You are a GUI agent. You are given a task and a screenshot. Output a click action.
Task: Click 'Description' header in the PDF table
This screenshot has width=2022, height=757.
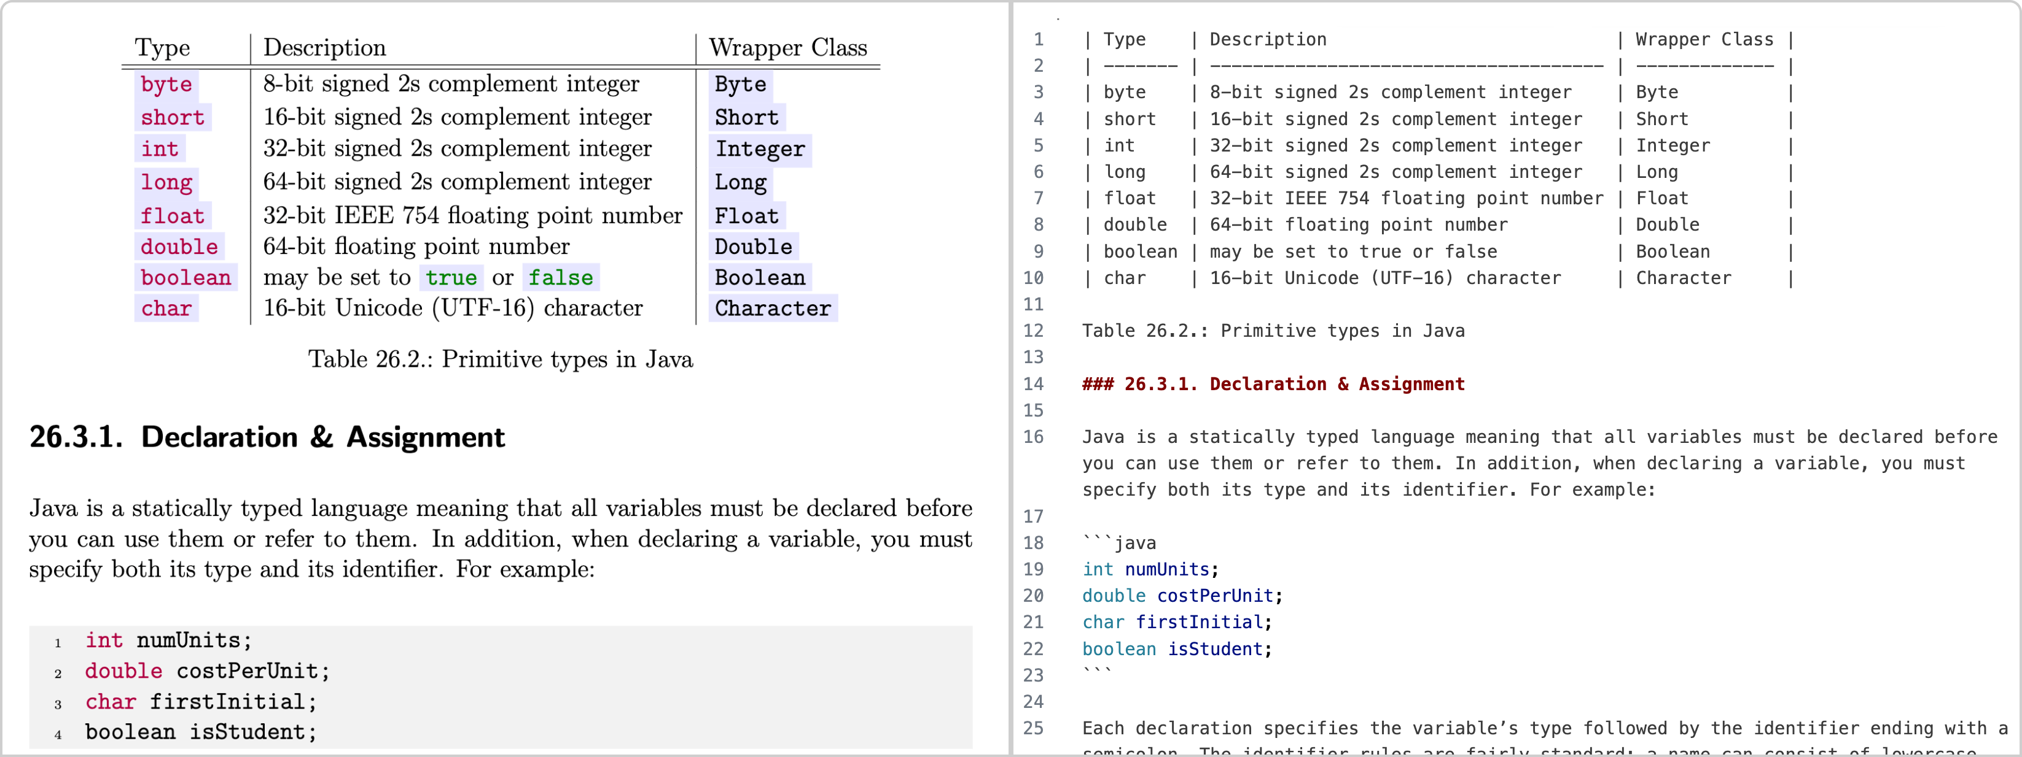pyautogui.click(x=324, y=48)
